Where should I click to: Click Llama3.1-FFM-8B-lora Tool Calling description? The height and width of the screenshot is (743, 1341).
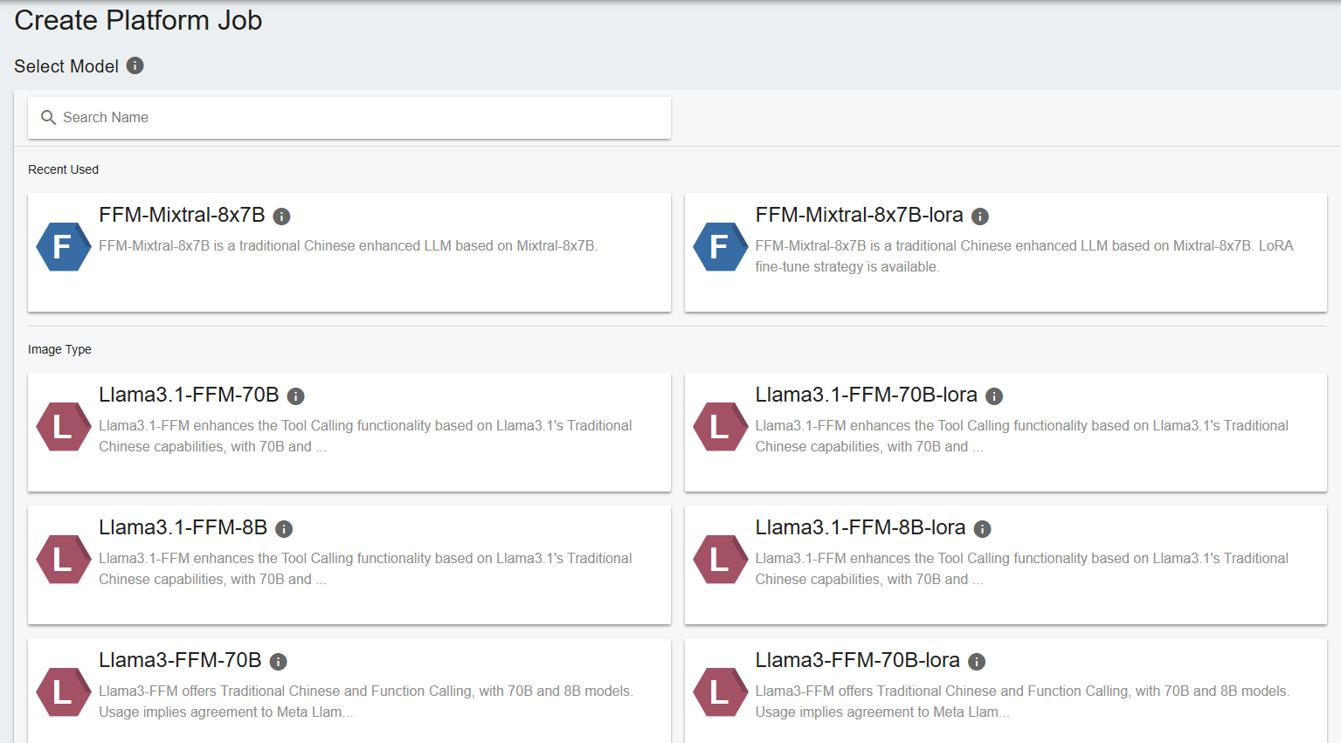click(x=1022, y=568)
